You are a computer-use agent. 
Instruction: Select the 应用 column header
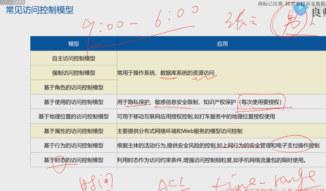tap(222, 44)
